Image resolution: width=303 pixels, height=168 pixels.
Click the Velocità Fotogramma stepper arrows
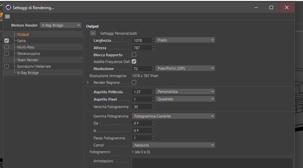[153, 107]
